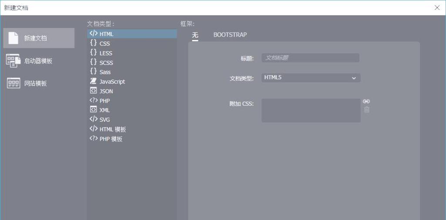Click the PHP tag icon
446x220 pixels.
coord(94,100)
